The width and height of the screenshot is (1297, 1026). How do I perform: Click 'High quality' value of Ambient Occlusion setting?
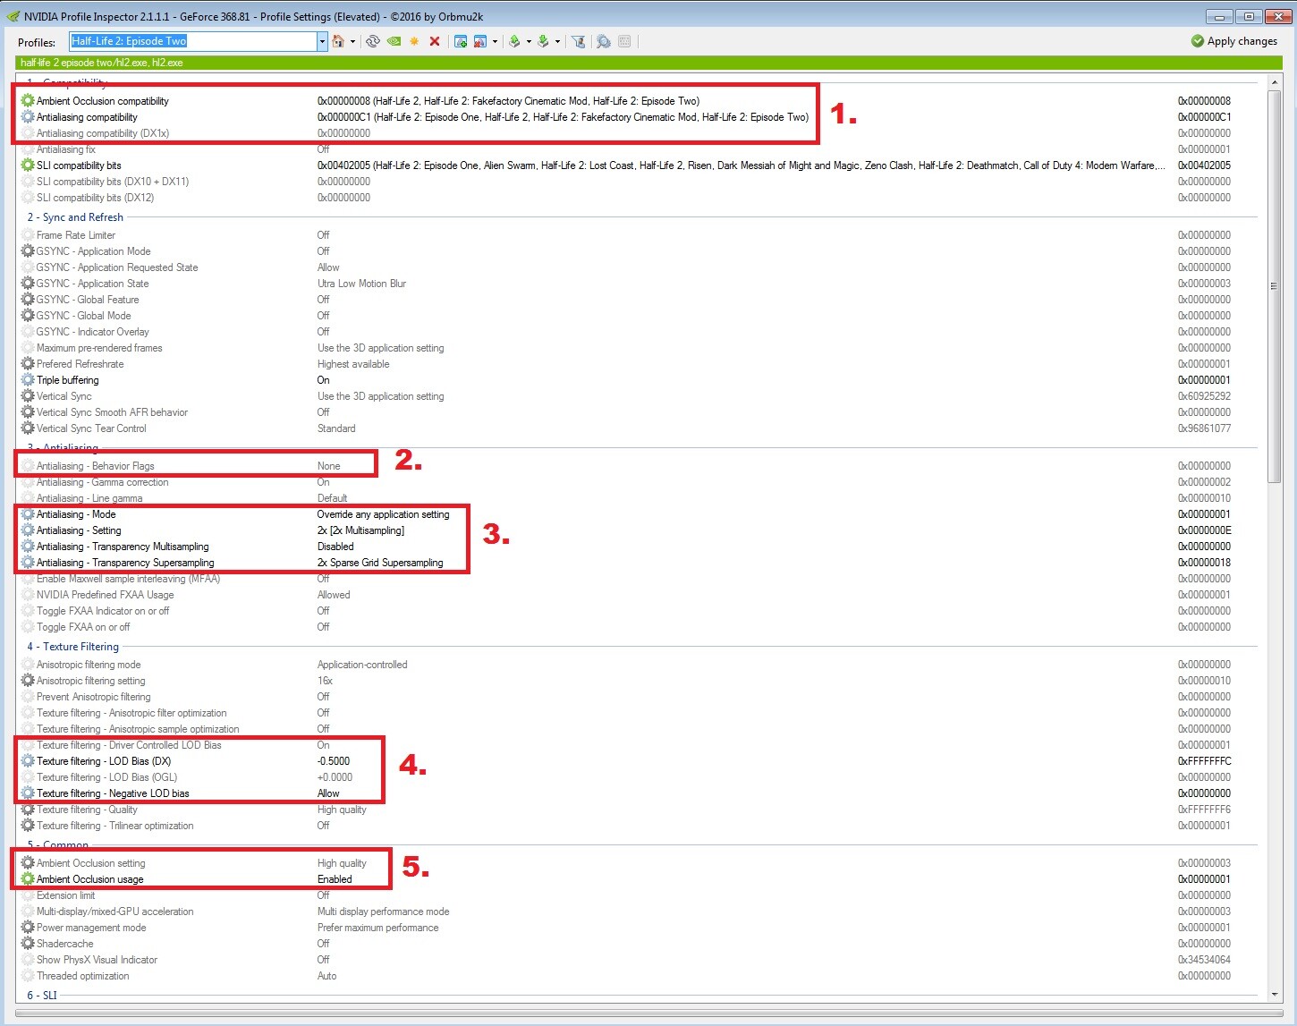click(342, 863)
